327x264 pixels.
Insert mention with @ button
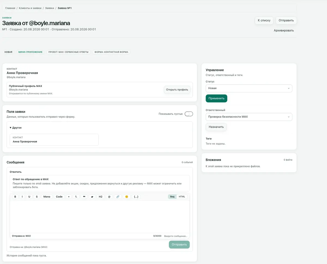(109, 197)
